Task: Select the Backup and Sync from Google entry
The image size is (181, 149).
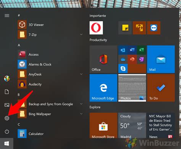Action: [x=51, y=104]
